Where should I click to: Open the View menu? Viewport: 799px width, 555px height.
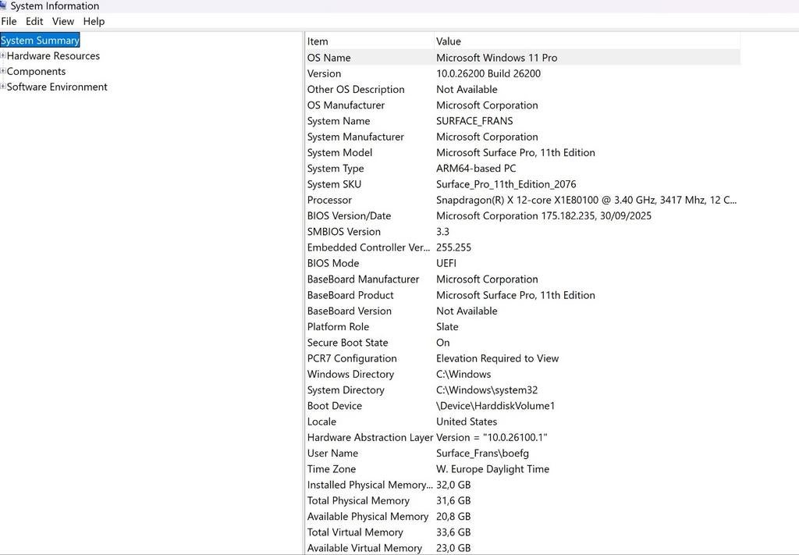(62, 21)
